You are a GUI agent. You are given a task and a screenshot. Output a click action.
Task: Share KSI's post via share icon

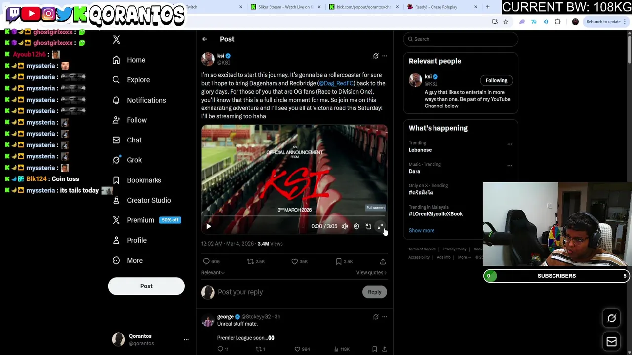point(383,261)
